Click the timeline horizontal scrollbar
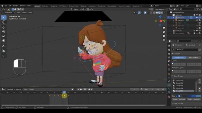 coord(83,105)
